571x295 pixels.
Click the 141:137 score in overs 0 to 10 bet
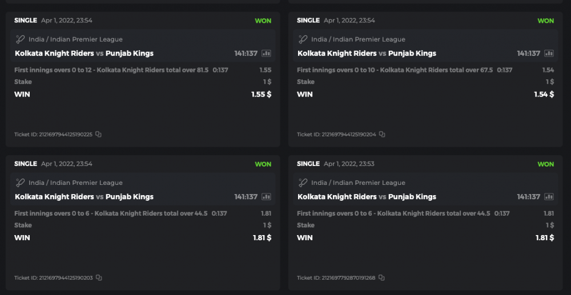pyautogui.click(x=528, y=54)
